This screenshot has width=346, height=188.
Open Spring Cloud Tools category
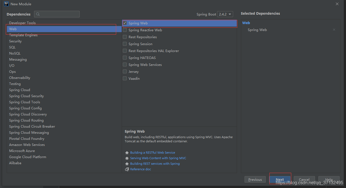click(64, 102)
